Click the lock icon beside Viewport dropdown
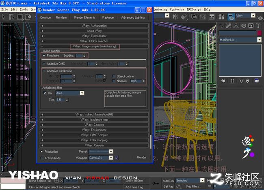 coord(116,158)
